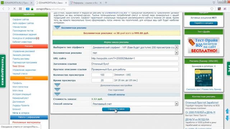Image resolution: width=230 pixels, height=129 pixels.
Task: Bookmark page with the heart icon
Action: 212,9
